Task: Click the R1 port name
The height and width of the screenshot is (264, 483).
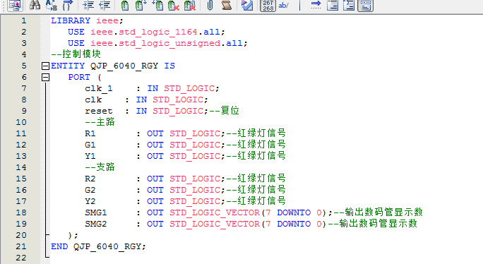Action: click(x=90, y=133)
